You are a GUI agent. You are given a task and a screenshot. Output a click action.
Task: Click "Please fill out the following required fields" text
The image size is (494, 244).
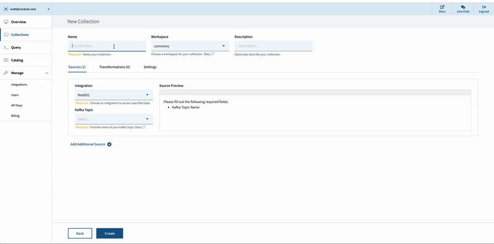(x=196, y=102)
